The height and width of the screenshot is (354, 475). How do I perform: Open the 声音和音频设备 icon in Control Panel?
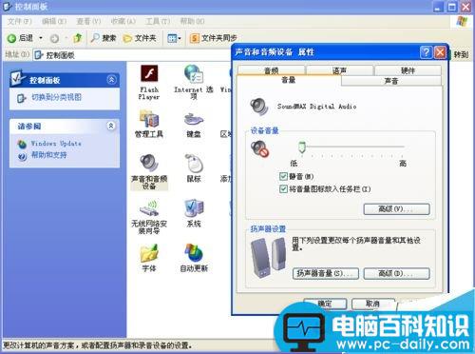[149, 163]
